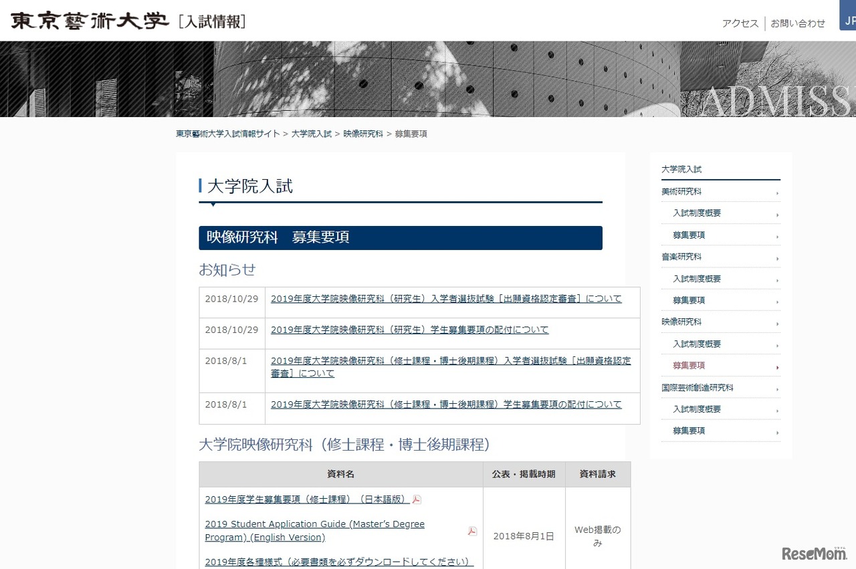Open the お問い合わせ header menu item
The width and height of the screenshot is (856, 569).
coord(798,23)
